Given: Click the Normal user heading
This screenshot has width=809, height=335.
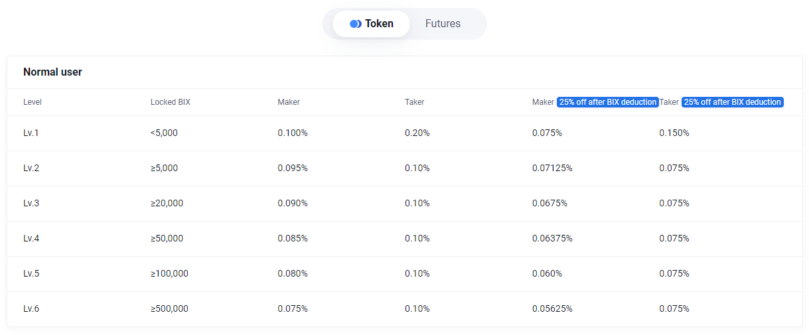Looking at the screenshot, I should [52, 72].
